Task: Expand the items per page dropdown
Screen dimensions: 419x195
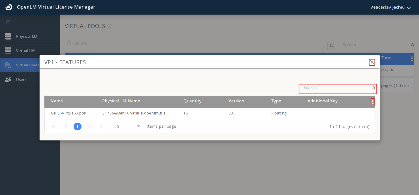Action: click(x=138, y=126)
